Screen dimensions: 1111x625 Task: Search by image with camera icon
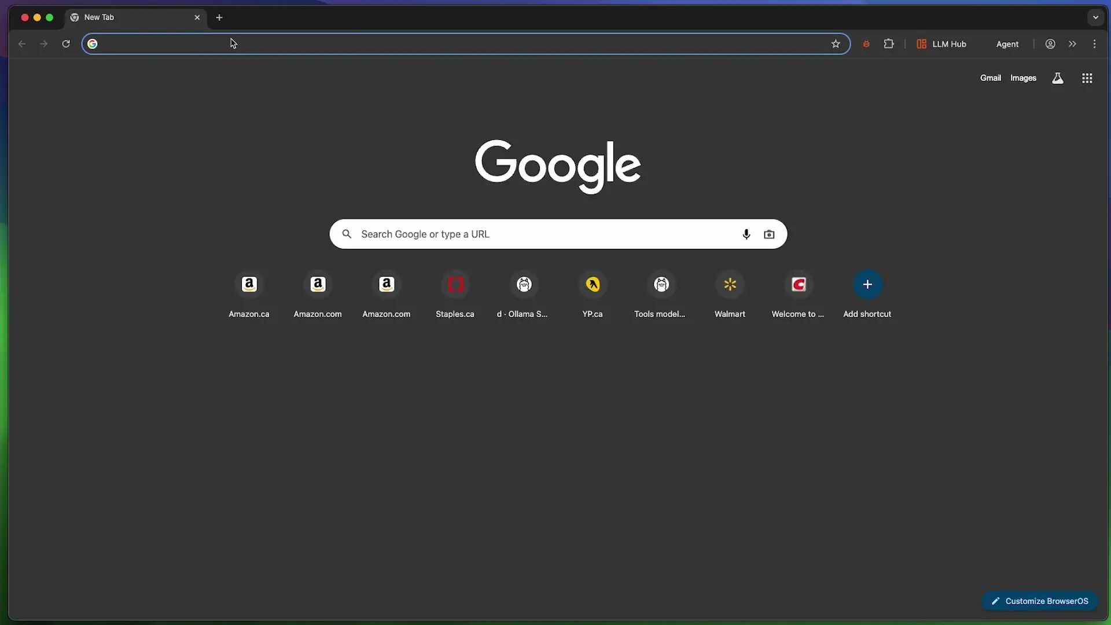(x=769, y=234)
